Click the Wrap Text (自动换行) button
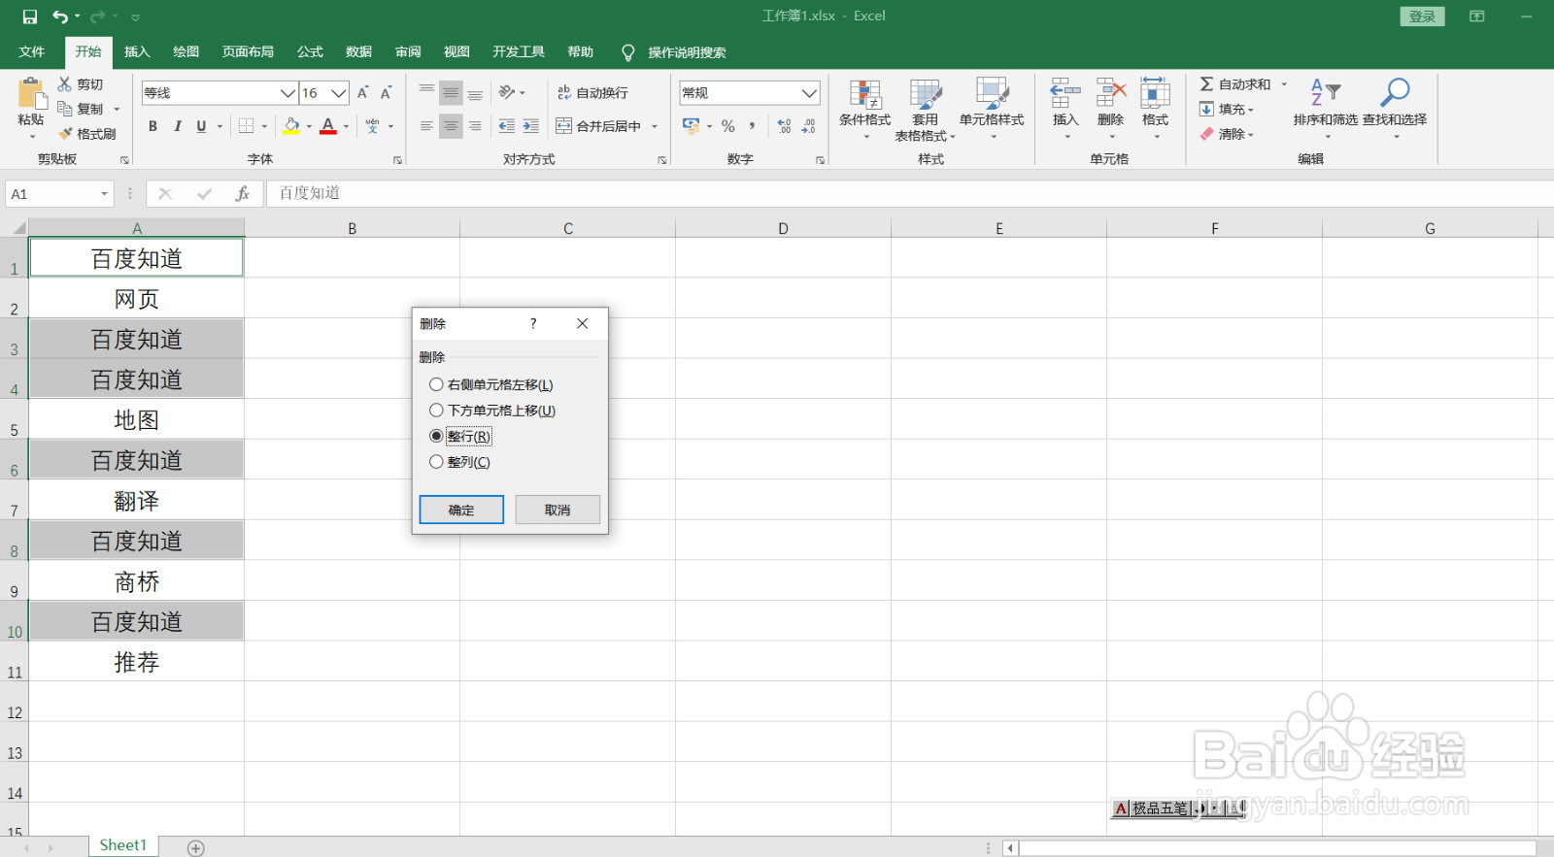Image resolution: width=1554 pixels, height=857 pixels. (592, 93)
